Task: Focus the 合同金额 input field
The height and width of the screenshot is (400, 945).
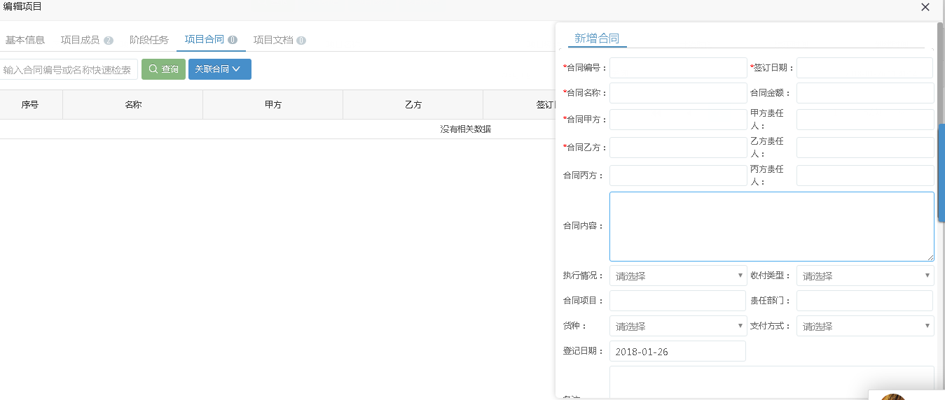Action: [864, 93]
